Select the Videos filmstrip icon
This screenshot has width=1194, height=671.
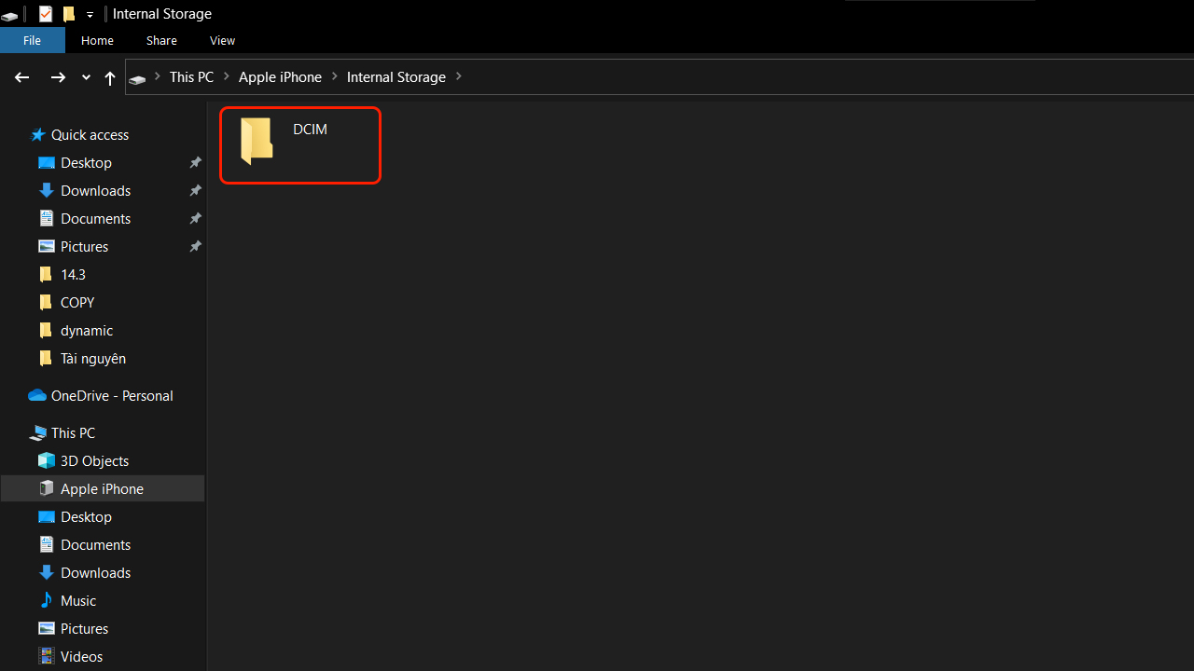coord(47,657)
